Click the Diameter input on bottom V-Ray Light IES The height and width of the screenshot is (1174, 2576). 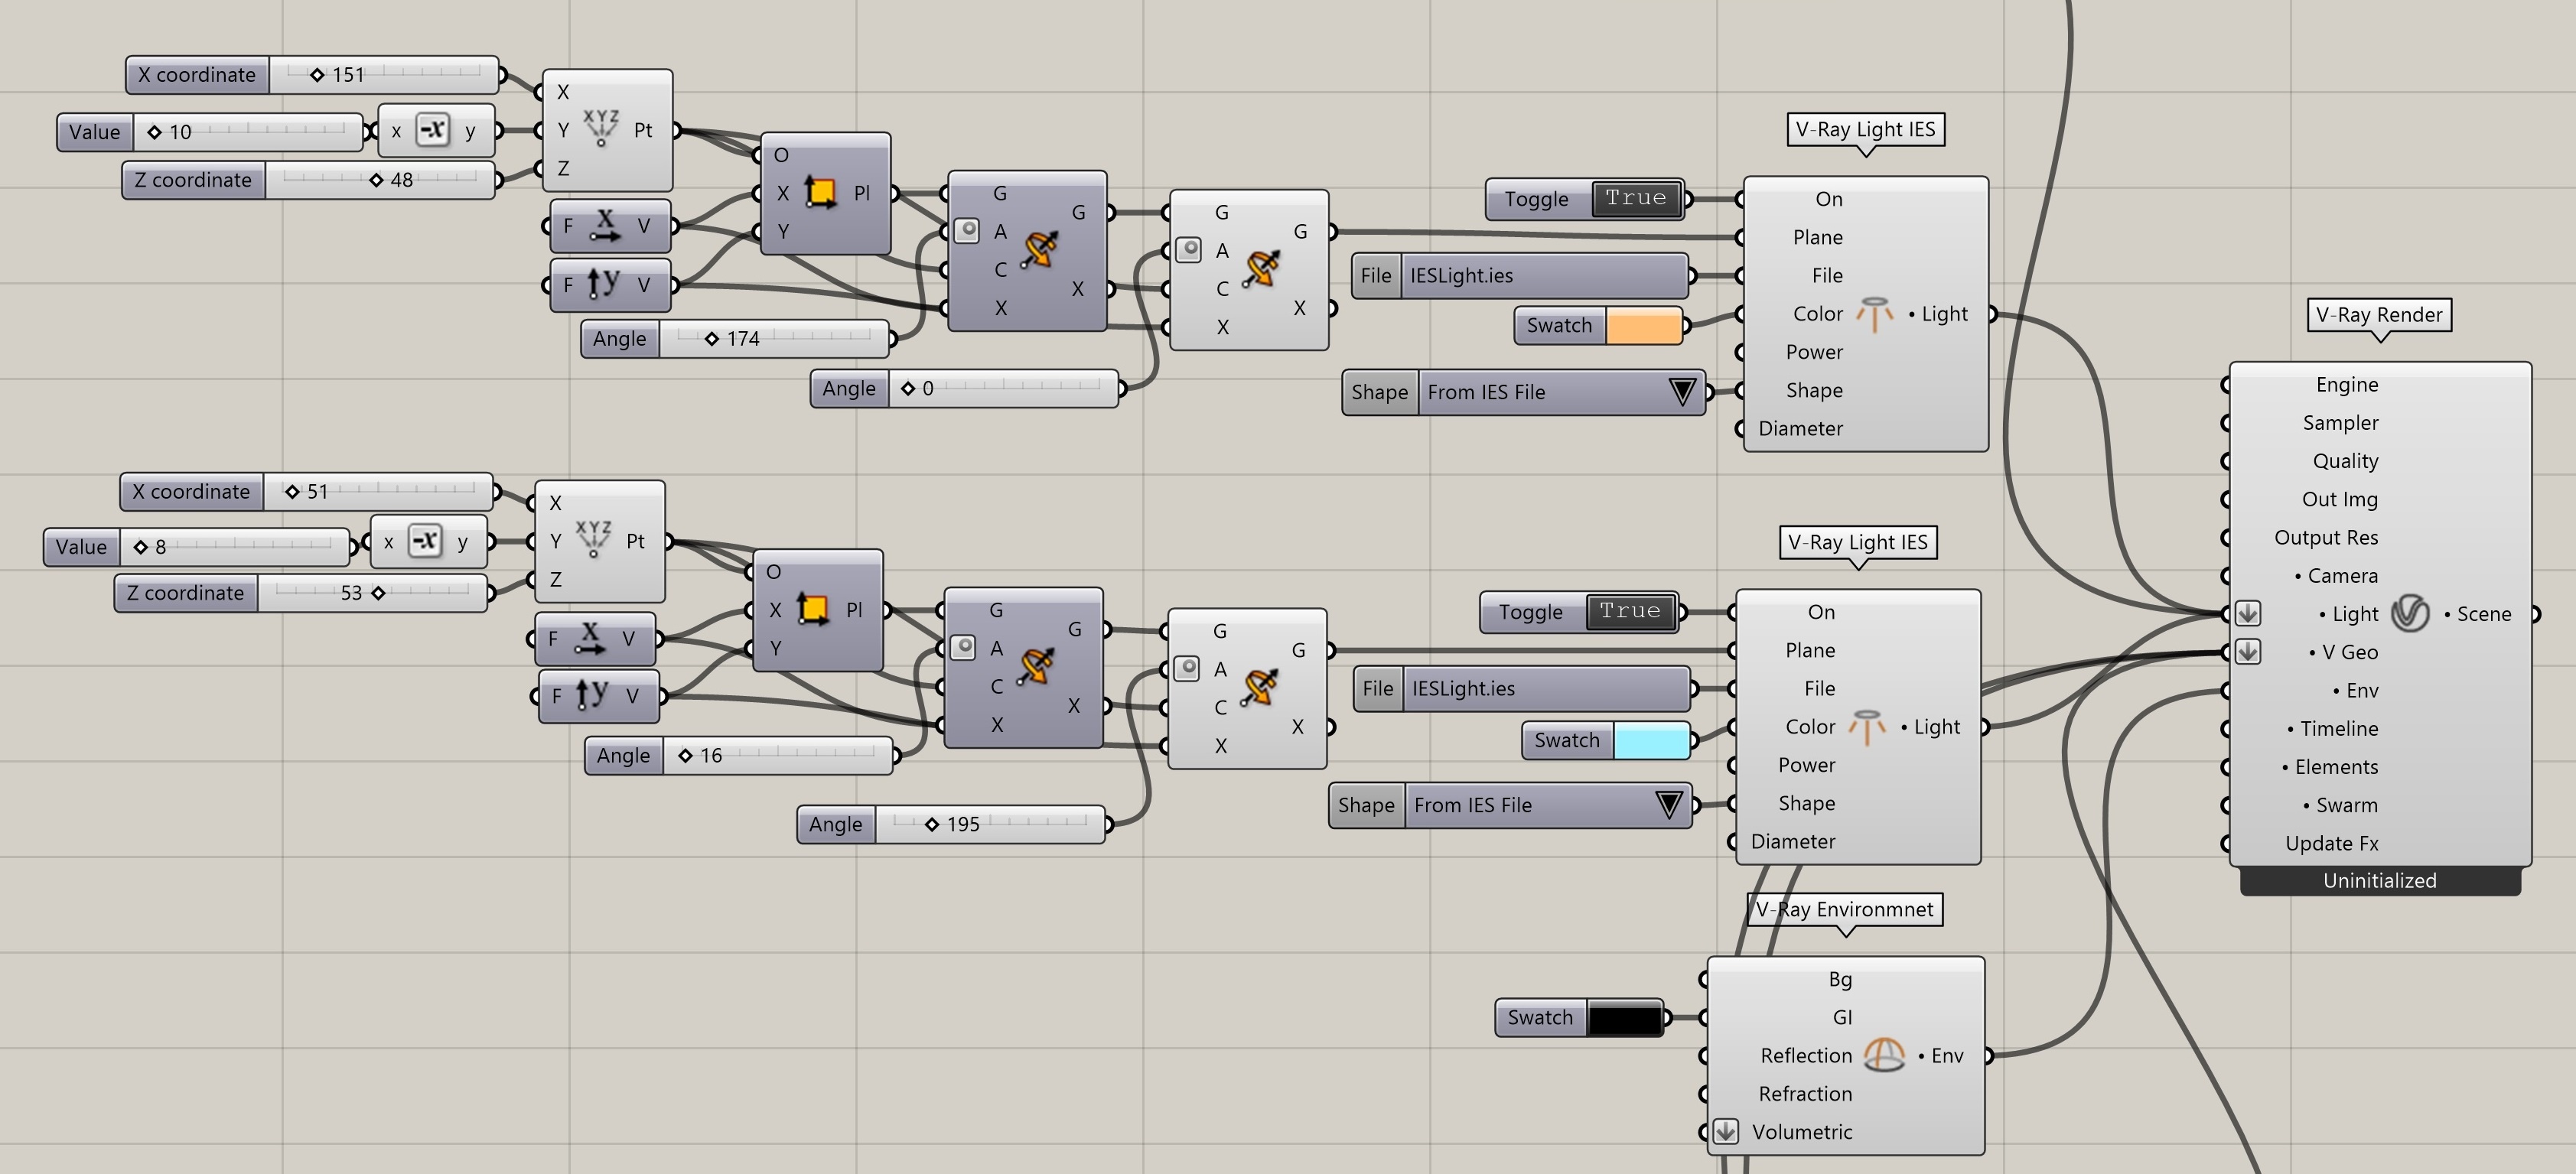click(x=1793, y=841)
